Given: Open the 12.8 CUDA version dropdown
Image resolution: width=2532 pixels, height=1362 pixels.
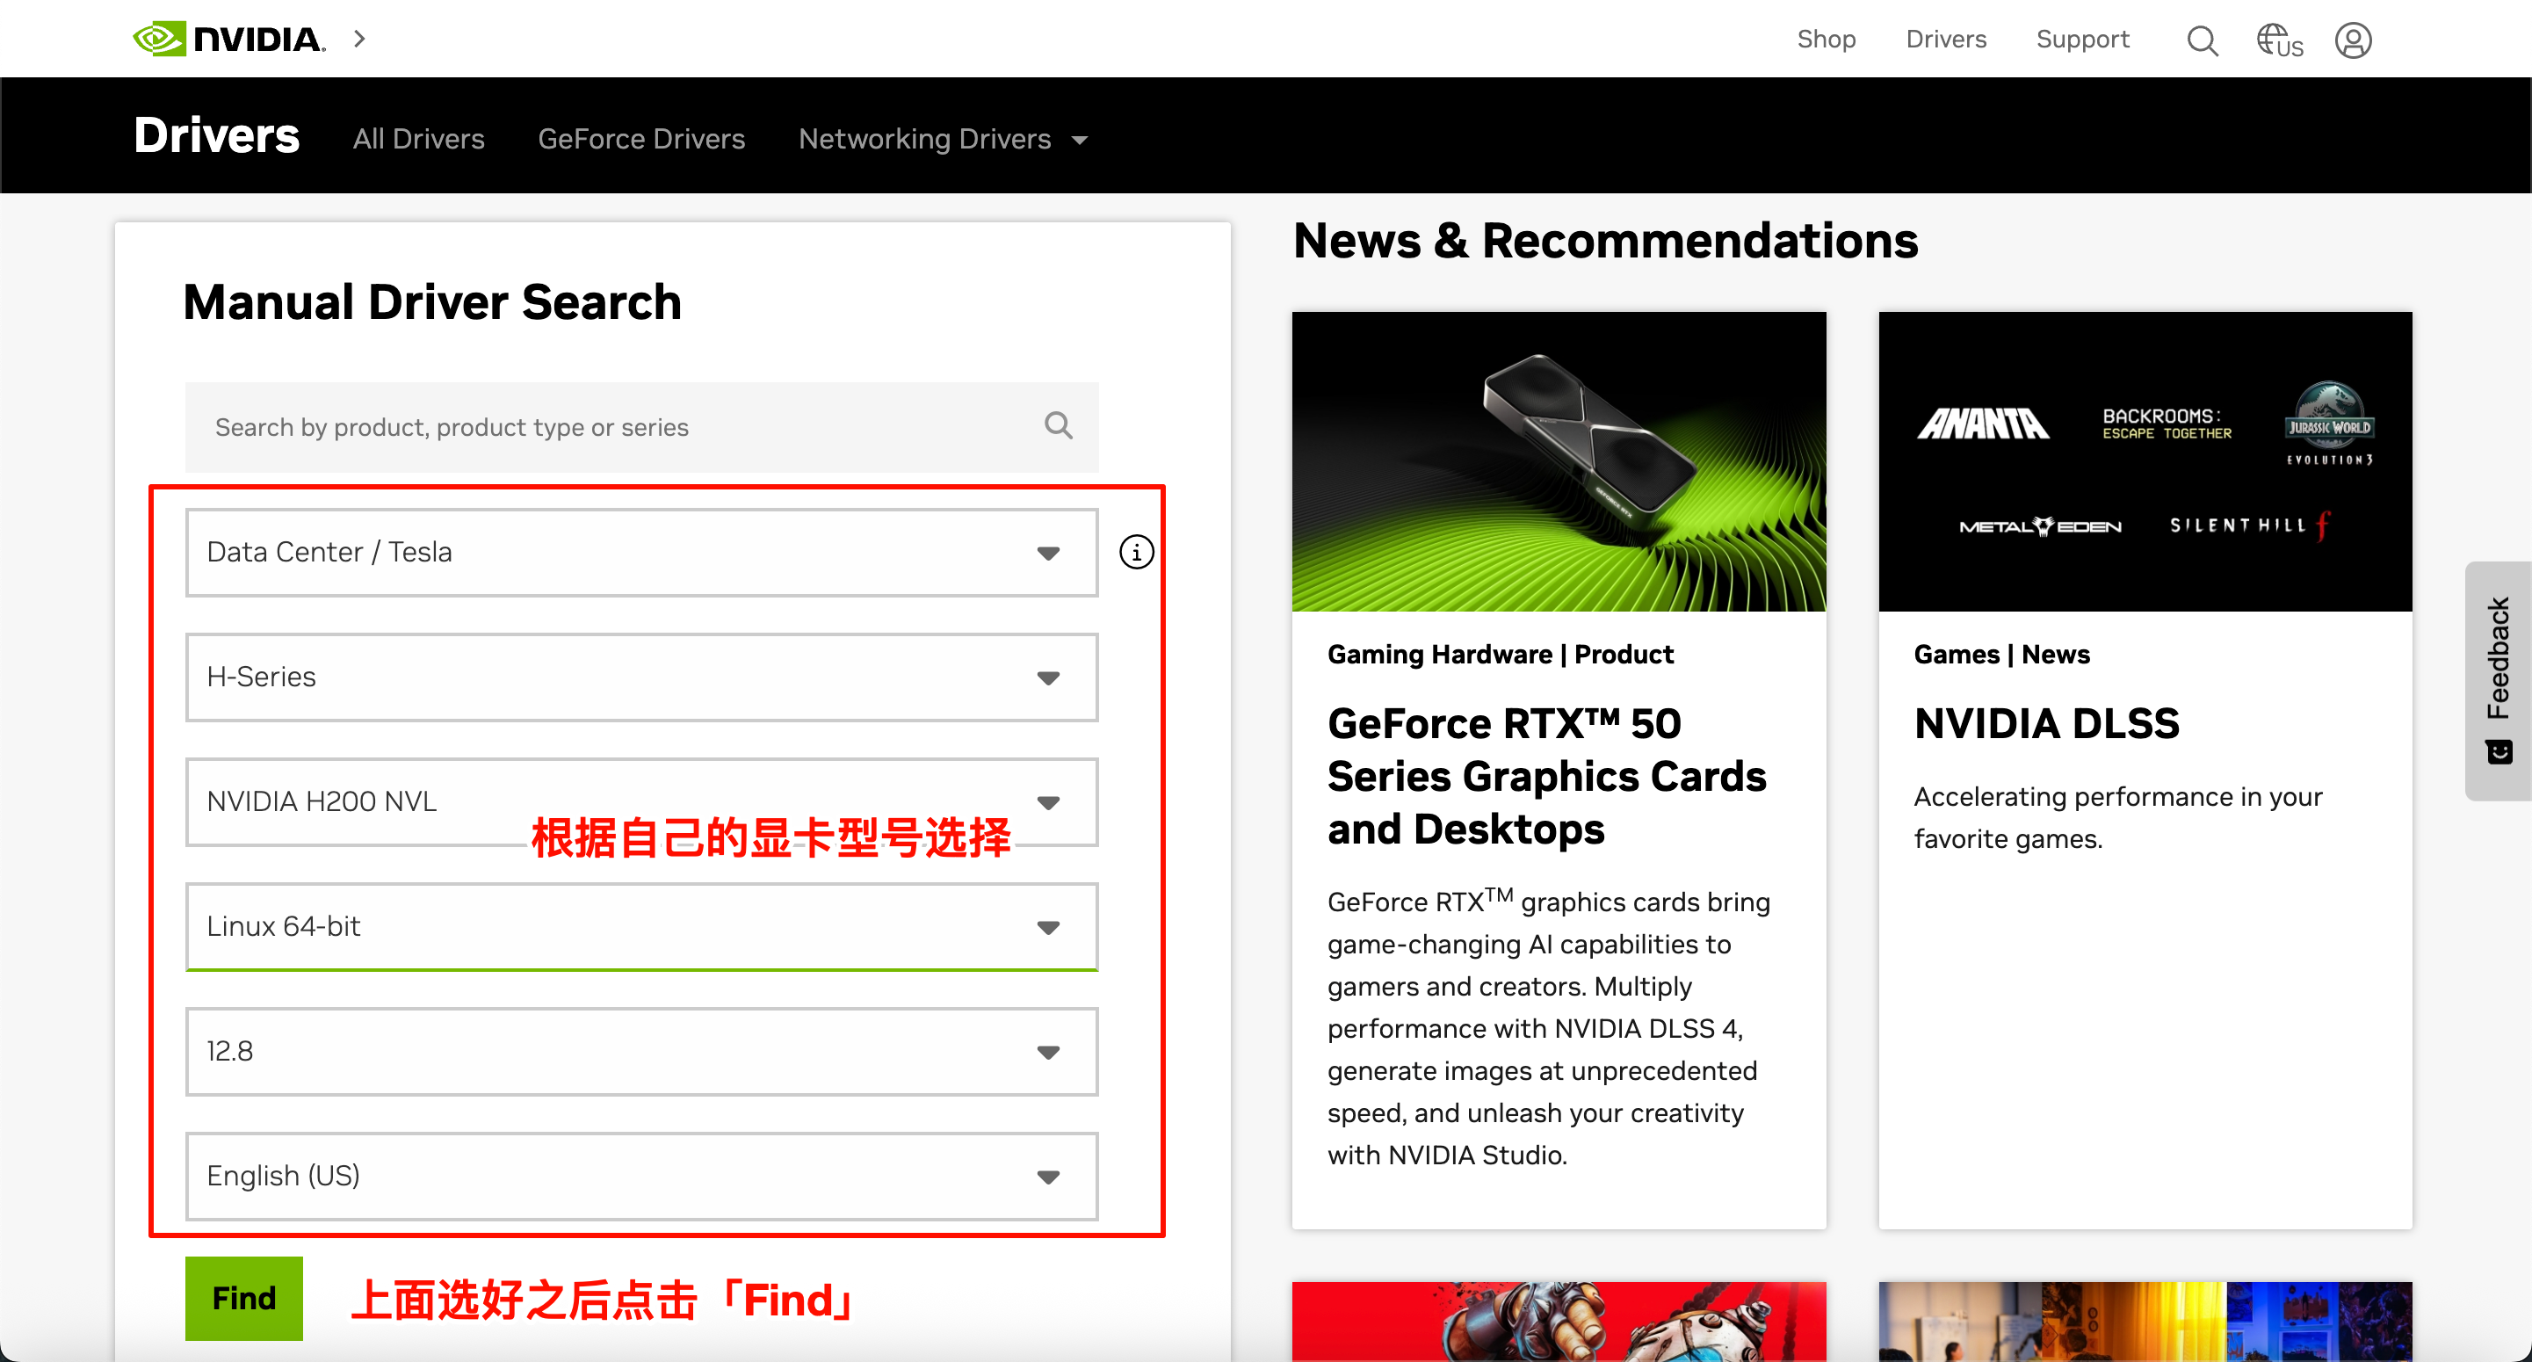Looking at the screenshot, I should [640, 1050].
